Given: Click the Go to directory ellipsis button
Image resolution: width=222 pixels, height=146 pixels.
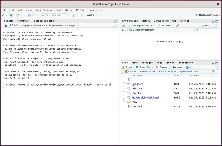Looking at the screenshot, I should pyautogui.click(x=218, y=72).
